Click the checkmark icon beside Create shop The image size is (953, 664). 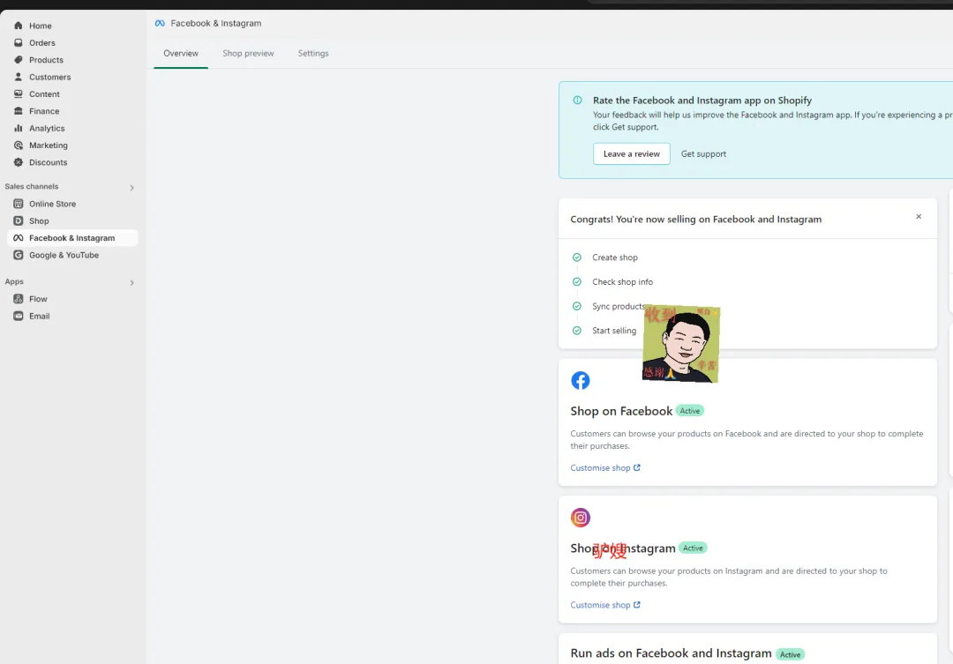click(x=577, y=257)
